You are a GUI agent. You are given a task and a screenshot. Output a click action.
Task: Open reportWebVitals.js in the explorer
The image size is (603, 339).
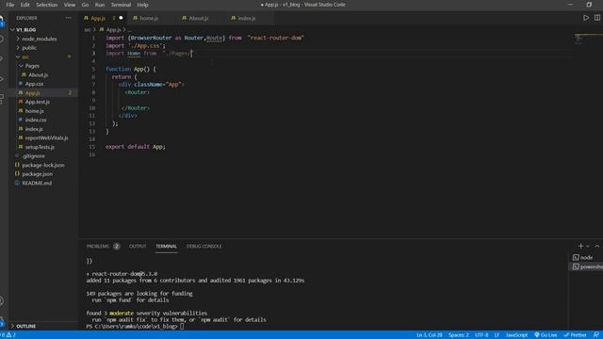pos(46,137)
